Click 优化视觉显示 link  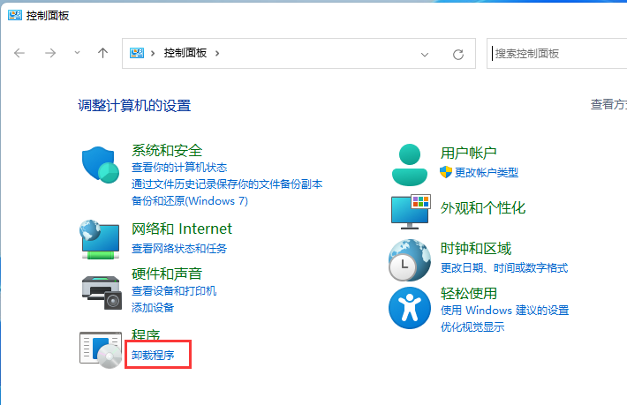click(x=472, y=327)
